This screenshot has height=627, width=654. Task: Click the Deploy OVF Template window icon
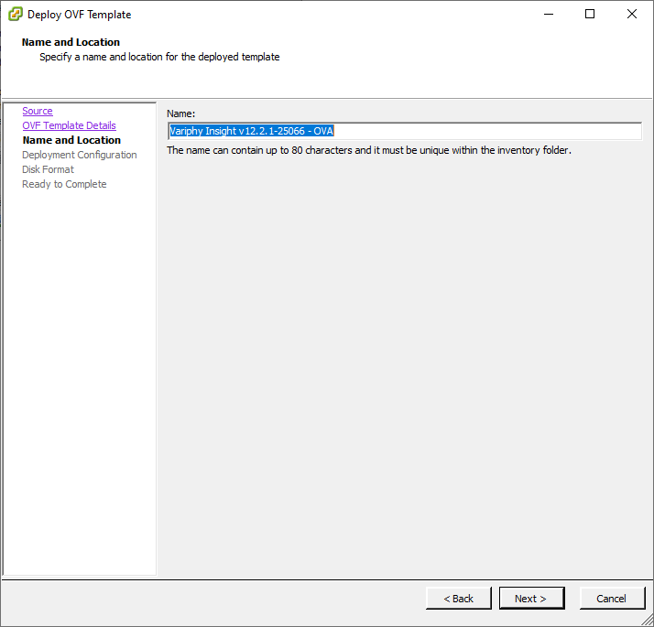pos(16,14)
